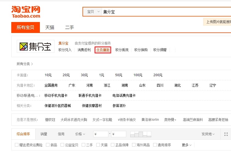Open the 集分宝 brand logo image
This screenshot has width=231, height=154.
pos(35,46)
